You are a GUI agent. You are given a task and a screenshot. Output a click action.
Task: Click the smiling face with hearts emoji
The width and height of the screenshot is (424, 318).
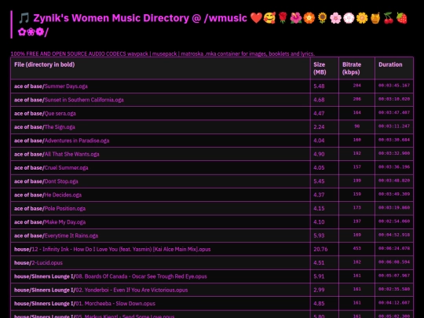click(x=269, y=18)
